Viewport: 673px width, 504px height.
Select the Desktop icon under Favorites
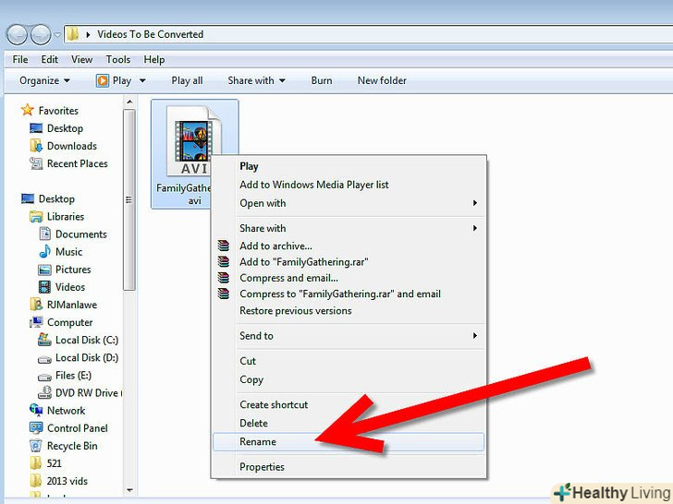pos(36,128)
